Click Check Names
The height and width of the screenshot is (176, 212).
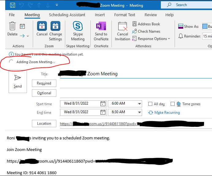click(146, 31)
